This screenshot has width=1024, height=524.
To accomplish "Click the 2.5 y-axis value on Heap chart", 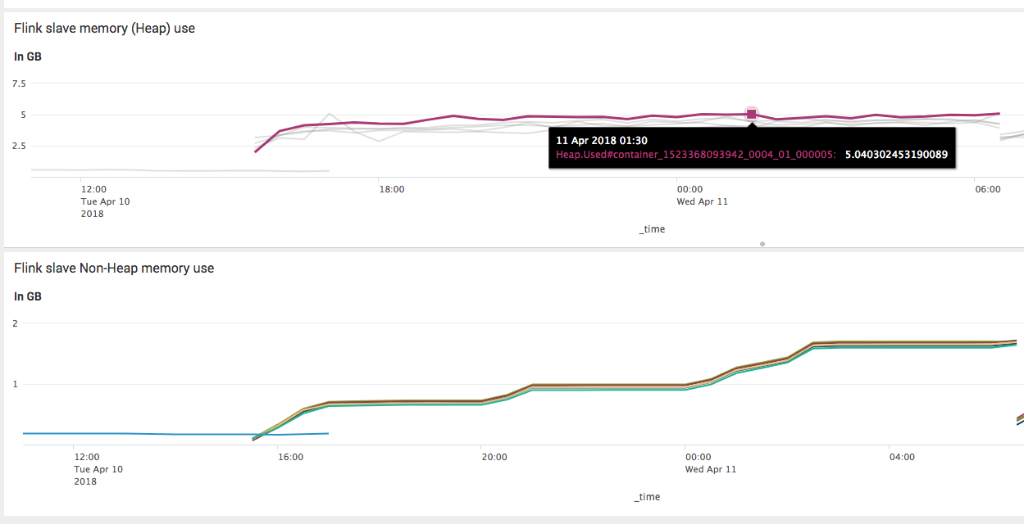I will pyautogui.click(x=19, y=146).
